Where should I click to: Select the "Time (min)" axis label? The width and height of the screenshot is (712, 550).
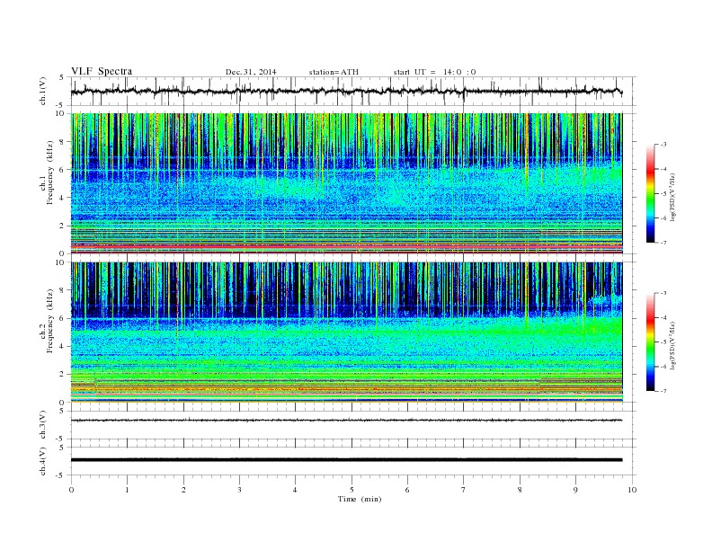pos(360,499)
